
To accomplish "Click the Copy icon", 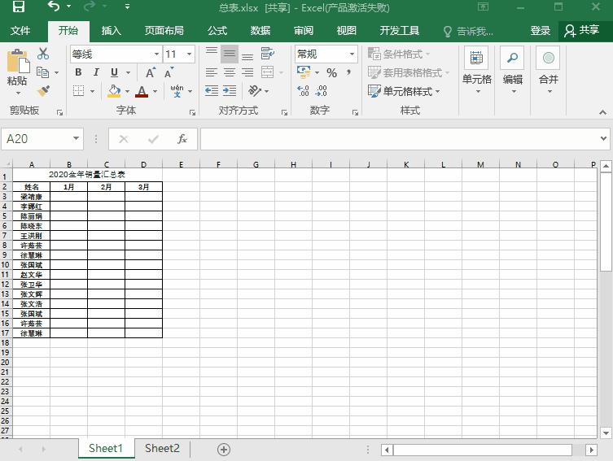I will click(42, 72).
